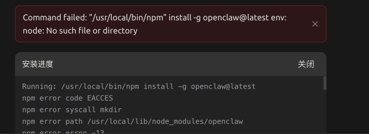The width and height of the screenshot is (369, 134).
Task: Click the log panel scrollbar thumb
Action: (x=325, y=83)
